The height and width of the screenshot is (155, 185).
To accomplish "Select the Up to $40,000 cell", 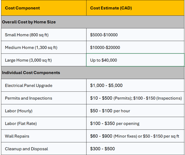I will [135, 60].
